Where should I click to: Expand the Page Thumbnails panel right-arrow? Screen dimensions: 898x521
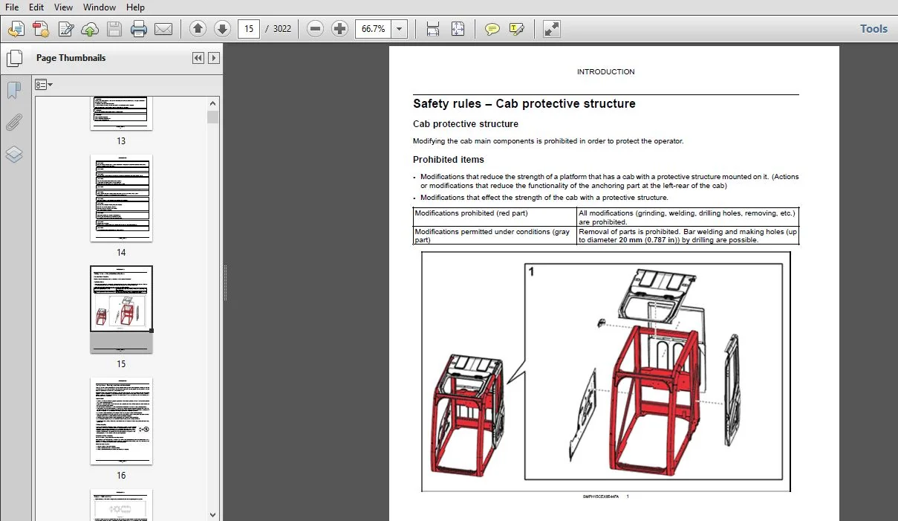click(214, 58)
